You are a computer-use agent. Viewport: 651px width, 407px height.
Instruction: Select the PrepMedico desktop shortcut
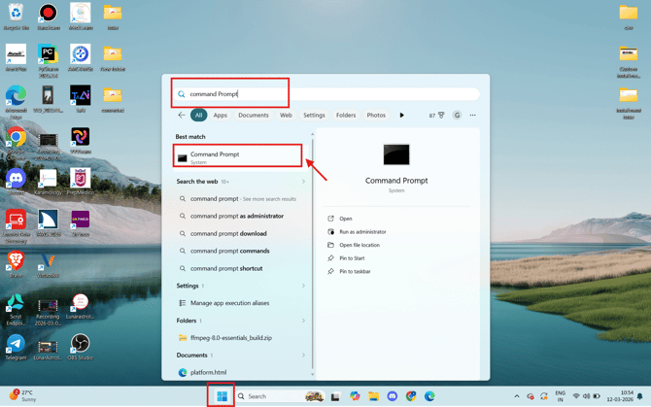click(x=80, y=182)
